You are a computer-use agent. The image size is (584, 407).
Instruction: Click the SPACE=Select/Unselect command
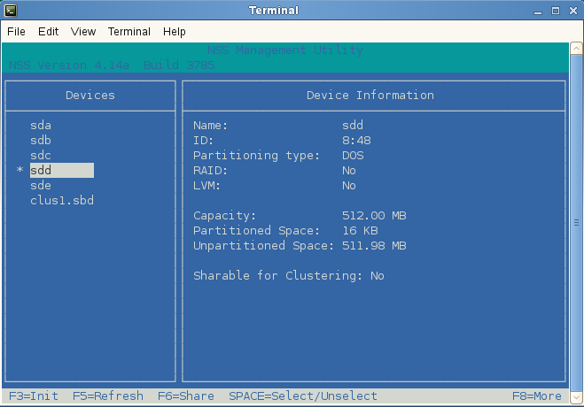(303, 395)
